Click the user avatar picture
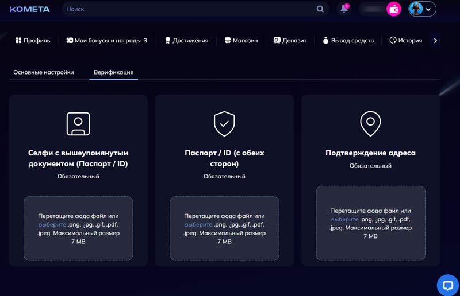This screenshot has width=460, height=296. [416, 9]
